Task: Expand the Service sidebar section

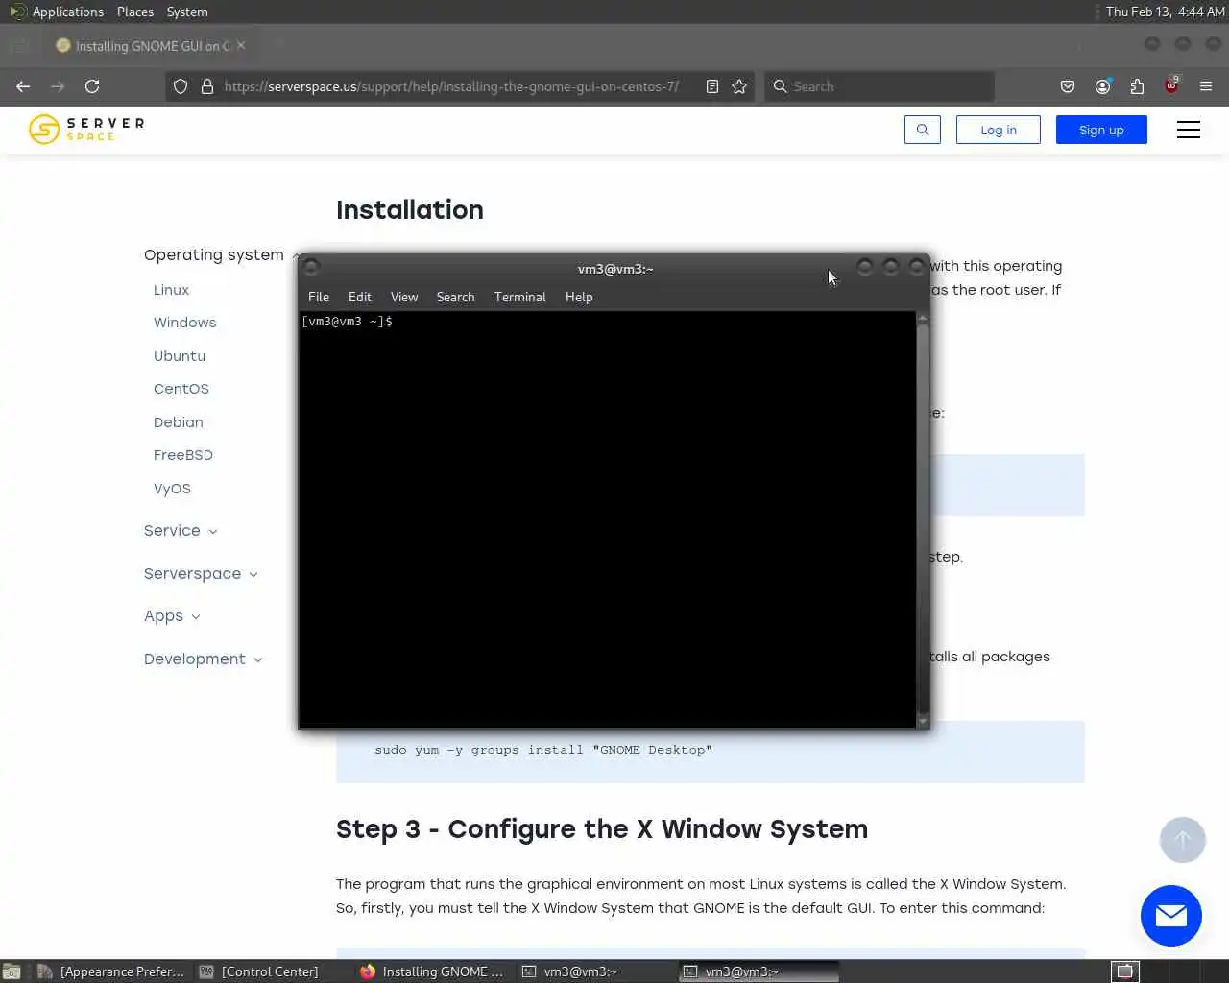Action: (x=181, y=531)
